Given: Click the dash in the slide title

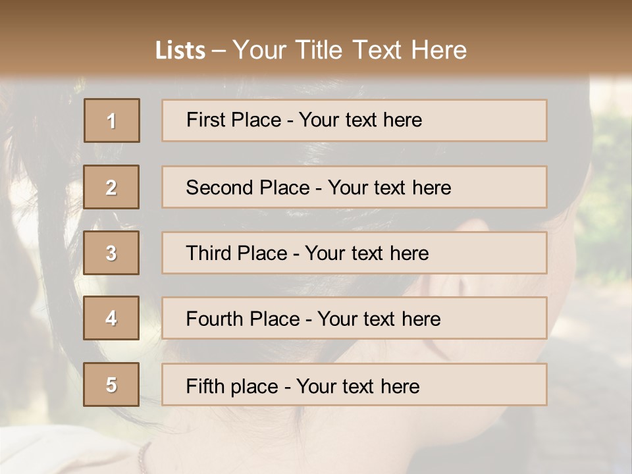Looking at the screenshot, I should (219, 51).
